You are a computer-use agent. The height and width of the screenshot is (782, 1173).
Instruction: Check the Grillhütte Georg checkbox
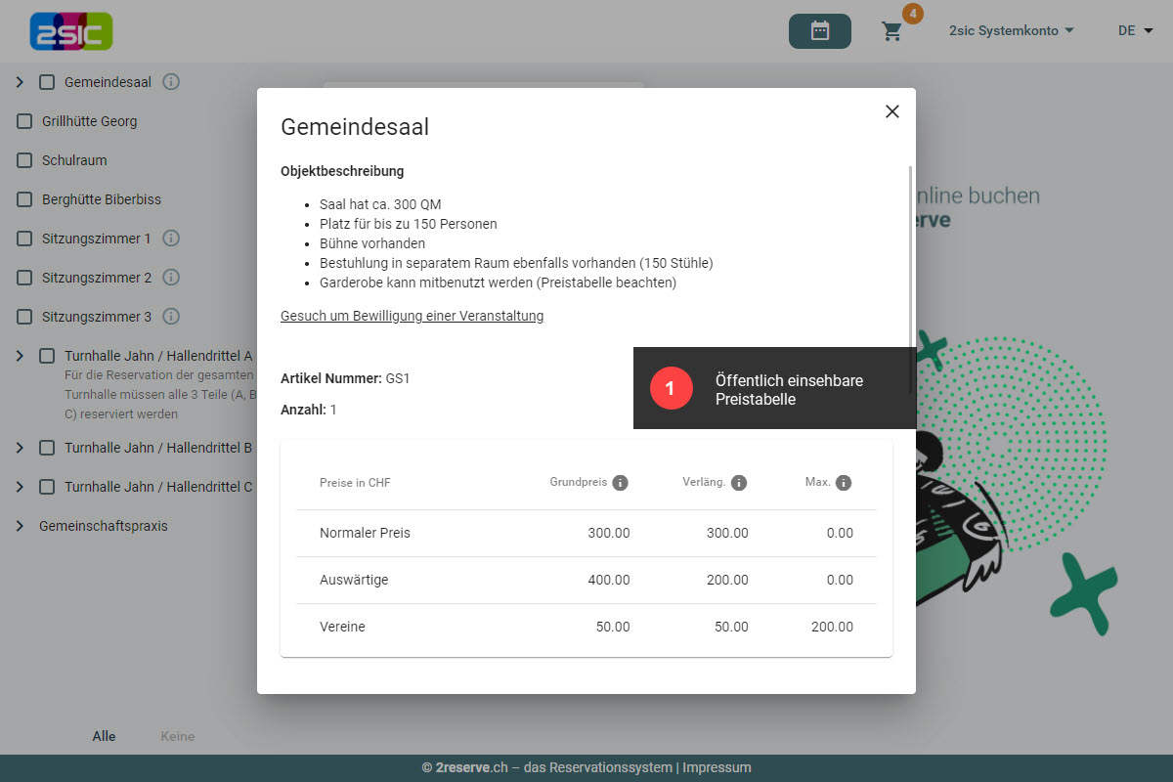click(x=24, y=121)
